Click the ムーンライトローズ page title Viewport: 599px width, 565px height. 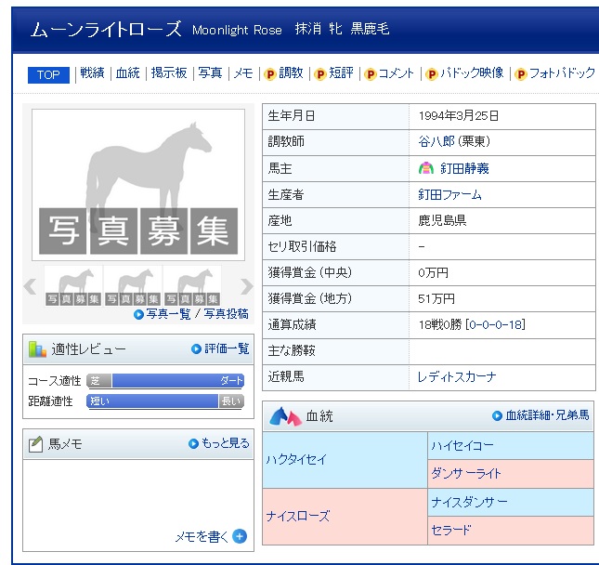(106, 29)
